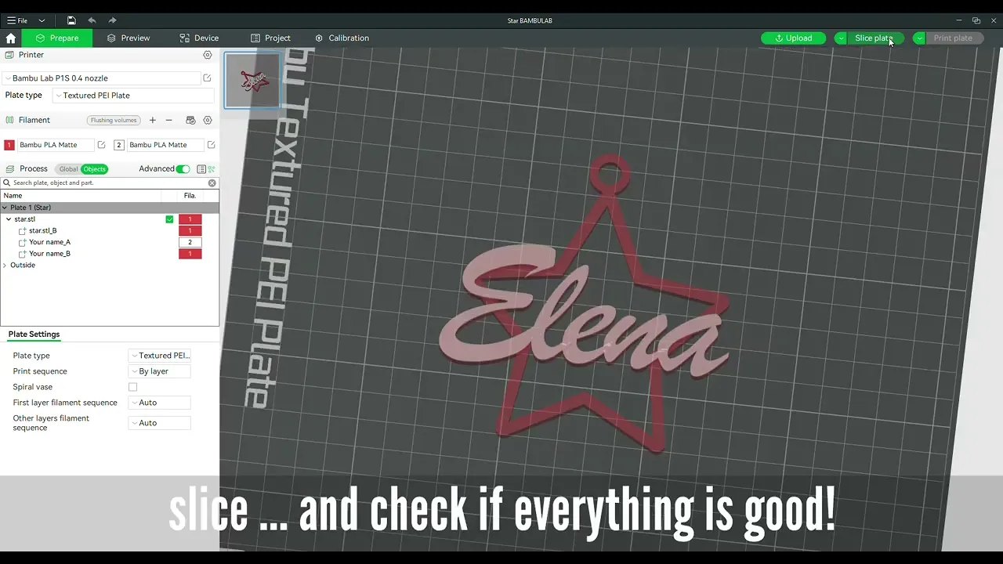Select the Your name_B part
1003x564 pixels.
click(x=49, y=254)
